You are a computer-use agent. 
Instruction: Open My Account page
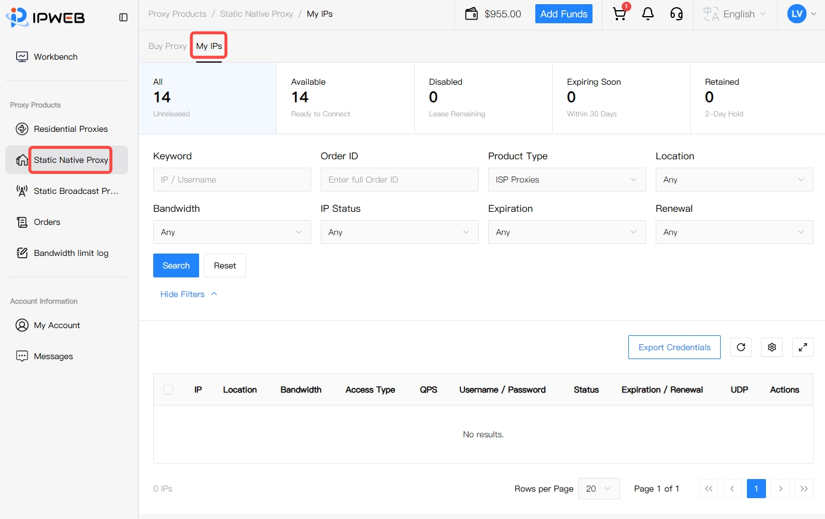(x=67, y=325)
